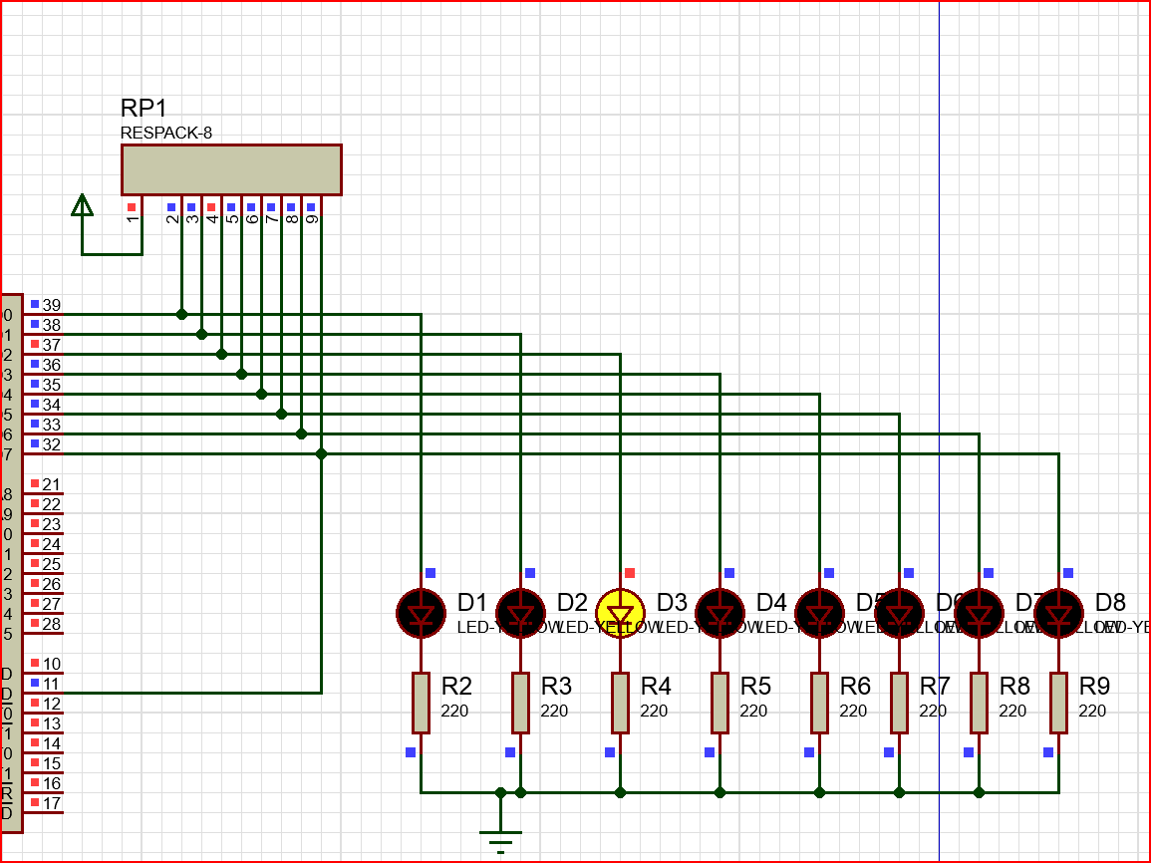
Task: Click the power terminal arrow near RP1
Action: [82, 206]
